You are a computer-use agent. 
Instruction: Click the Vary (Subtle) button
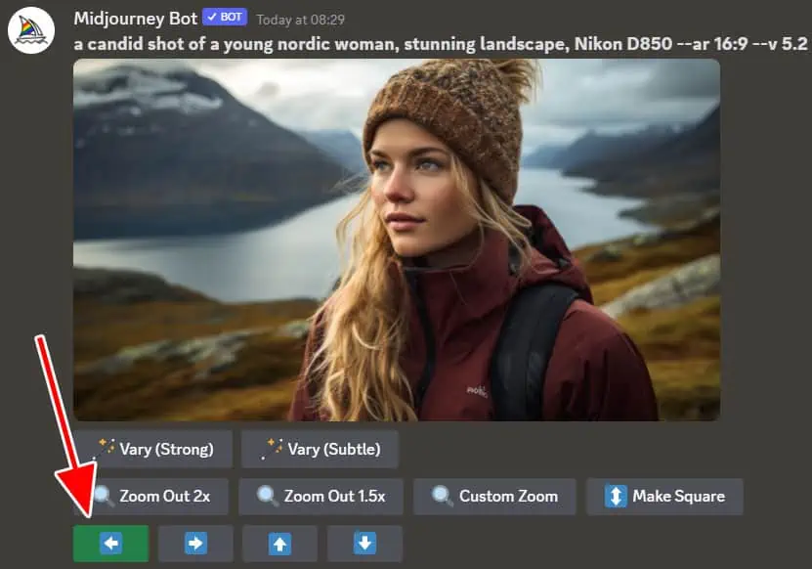pos(320,449)
